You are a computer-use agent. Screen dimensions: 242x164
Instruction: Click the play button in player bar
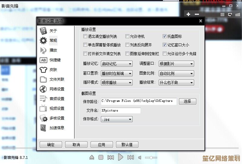(x=121, y=157)
